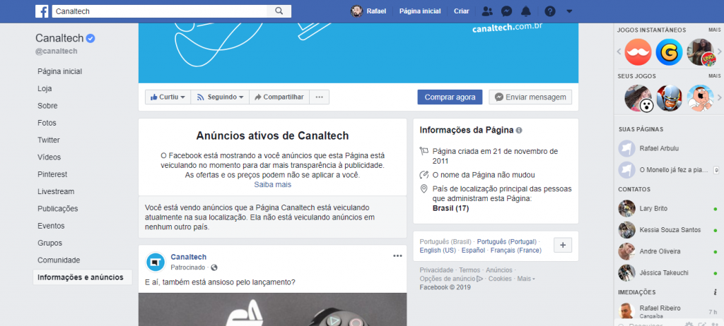
Task: Click the search magnifier button
Action: pos(279,11)
